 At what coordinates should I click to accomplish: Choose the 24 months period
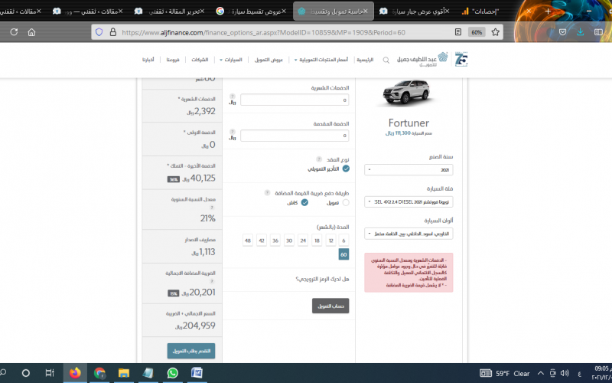point(303,241)
